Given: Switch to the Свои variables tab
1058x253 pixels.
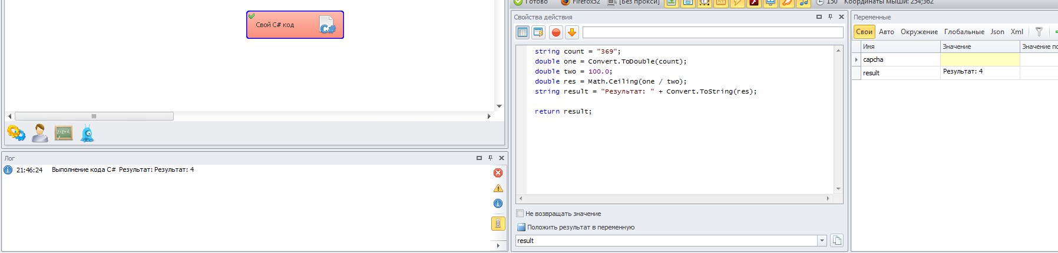Looking at the screenshot, I should click(x=864, y=32).
